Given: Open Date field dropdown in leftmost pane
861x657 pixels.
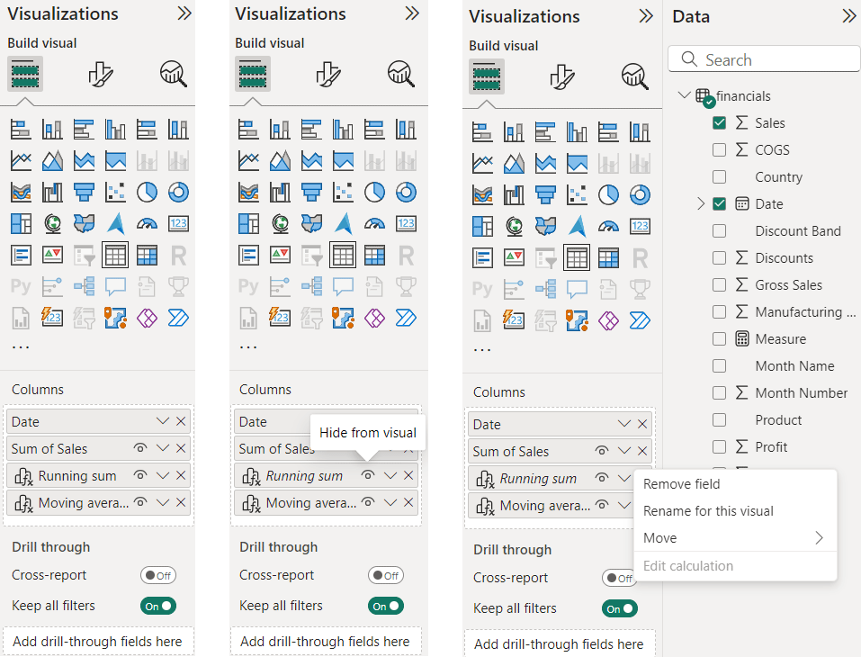Looking at the screenshot, I should [163, 421].
